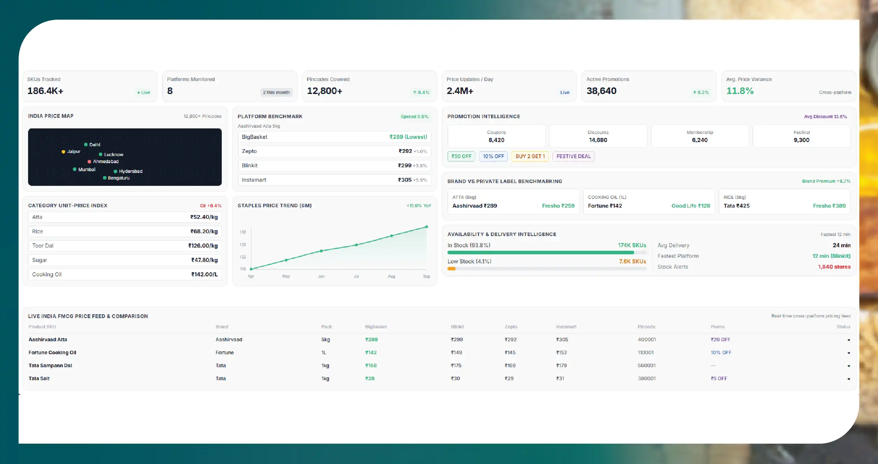Screen dimensions: 878x464
Task: Click the Apr data point on the trend chart
Action: (x=251, y=269)
